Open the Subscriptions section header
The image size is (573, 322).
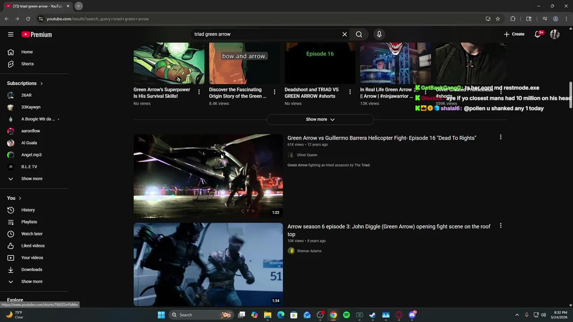25,83
